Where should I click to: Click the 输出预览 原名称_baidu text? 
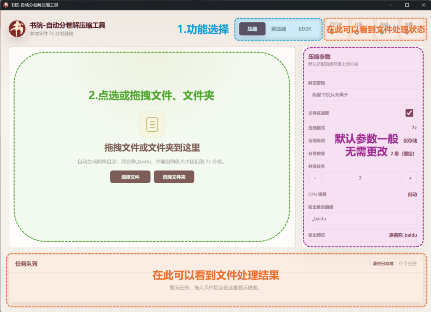pyautogui.click(x=403, y=235)
